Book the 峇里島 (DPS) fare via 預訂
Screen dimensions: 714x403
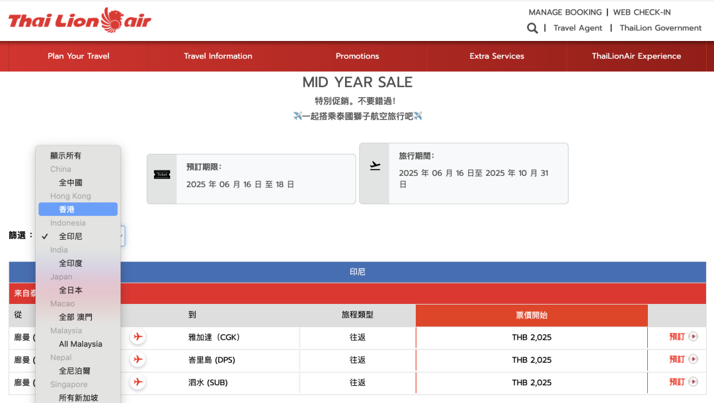point(677,359)
